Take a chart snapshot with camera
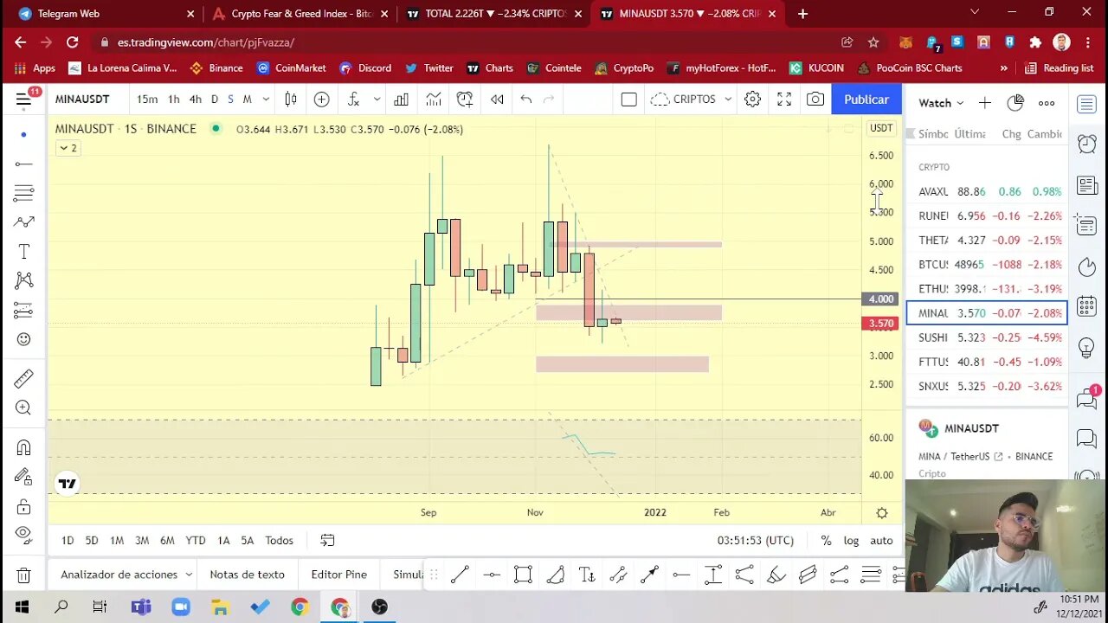Screen dimensions: 1108x623 pos(815,100)
